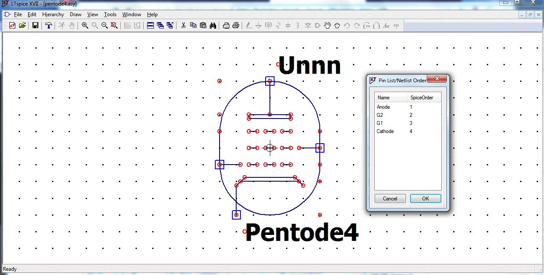
Task: Sort by the SpiceOrder column header
Action: [422, 98]
